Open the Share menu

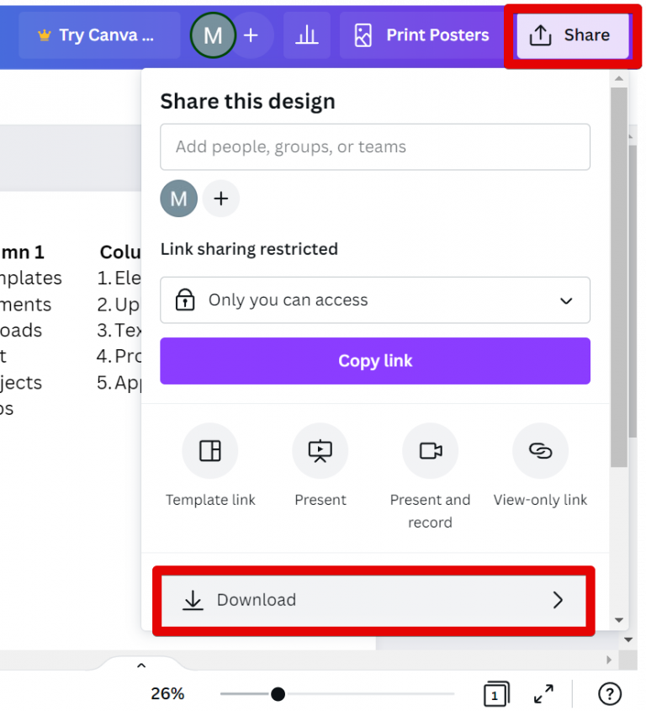tap(573, 34)
